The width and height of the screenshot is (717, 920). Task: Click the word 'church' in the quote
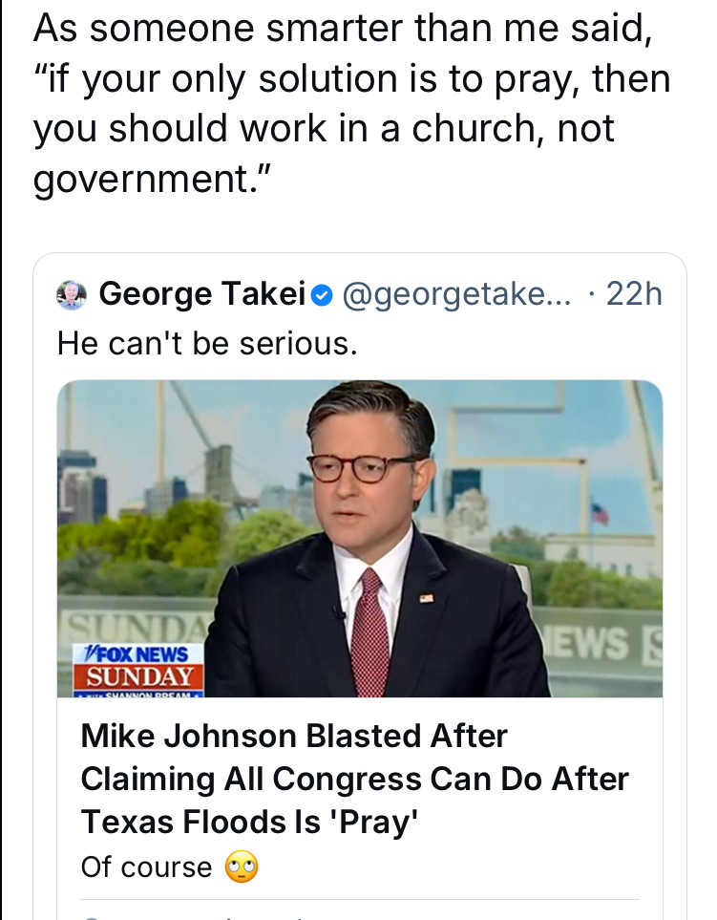(464, 130)
